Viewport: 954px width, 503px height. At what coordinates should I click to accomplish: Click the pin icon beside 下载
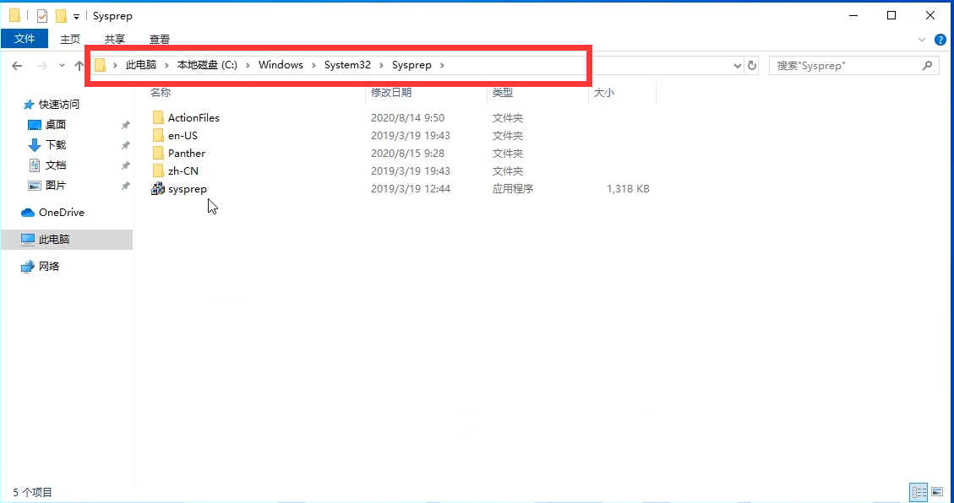click(125, 145)
